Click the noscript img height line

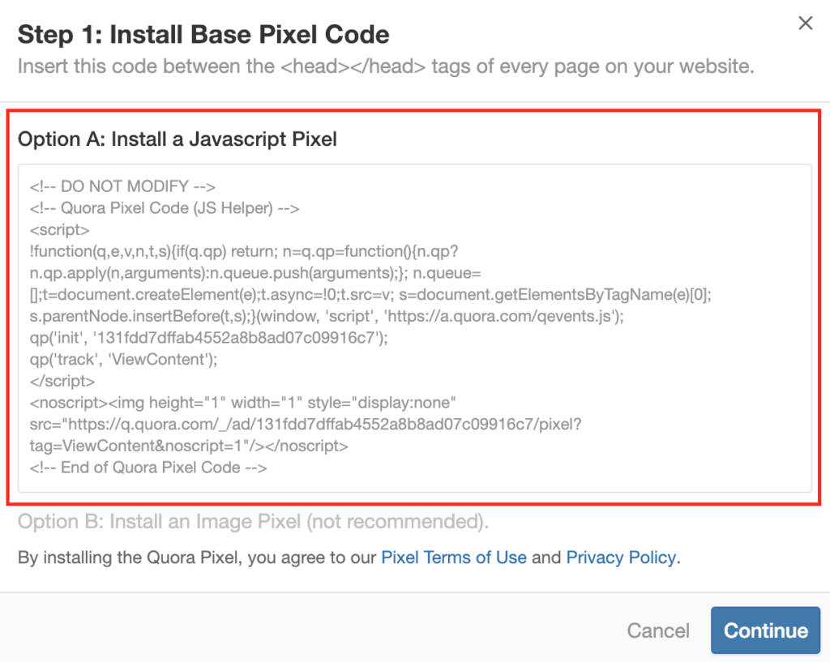coord(243,404)
